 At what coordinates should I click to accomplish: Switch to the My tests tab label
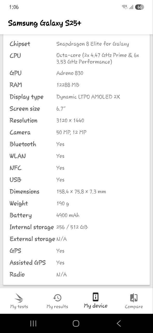[19, 306]
